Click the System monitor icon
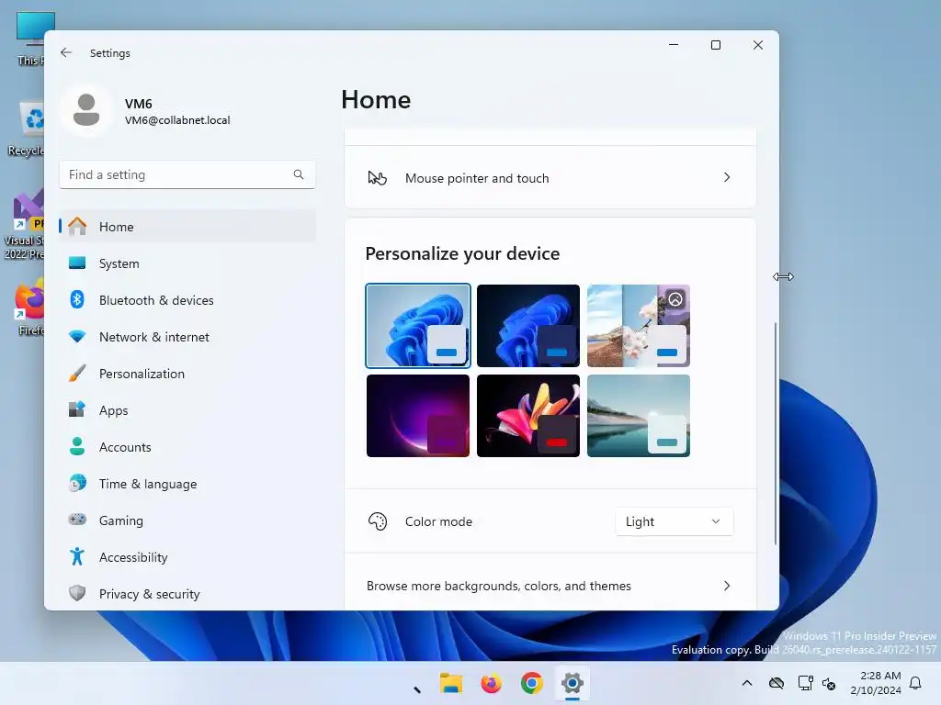 77,263
